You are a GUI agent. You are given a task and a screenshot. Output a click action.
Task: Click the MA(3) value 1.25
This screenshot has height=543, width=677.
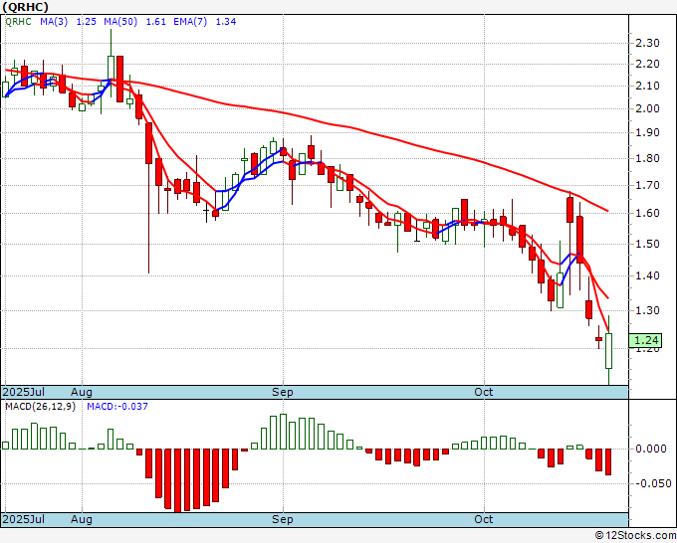(x=87, y=22)
